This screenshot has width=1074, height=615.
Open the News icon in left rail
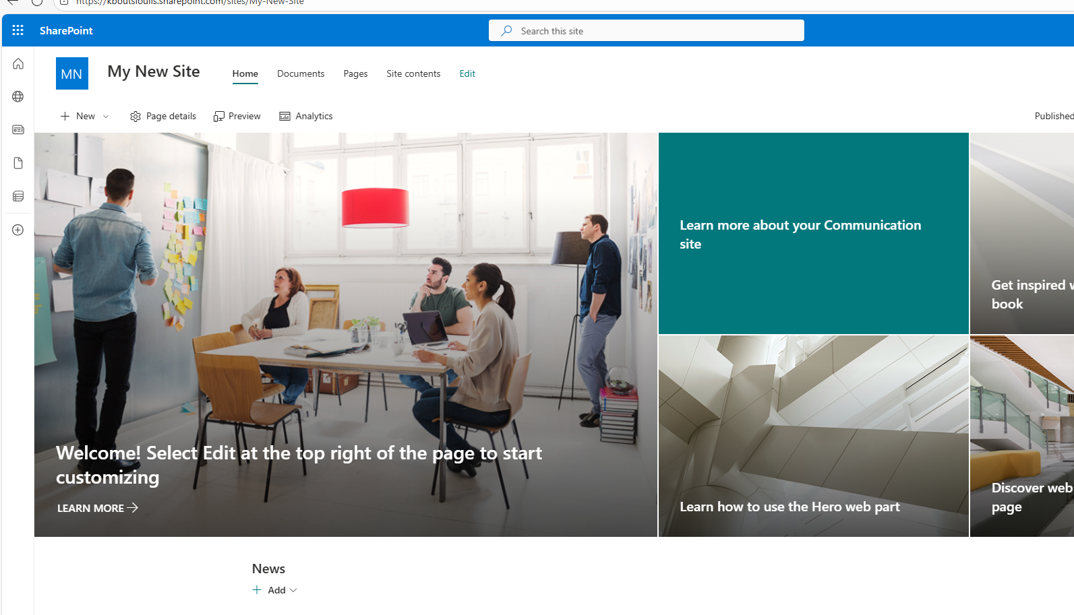pyautogui.click(x=18, y=129)
